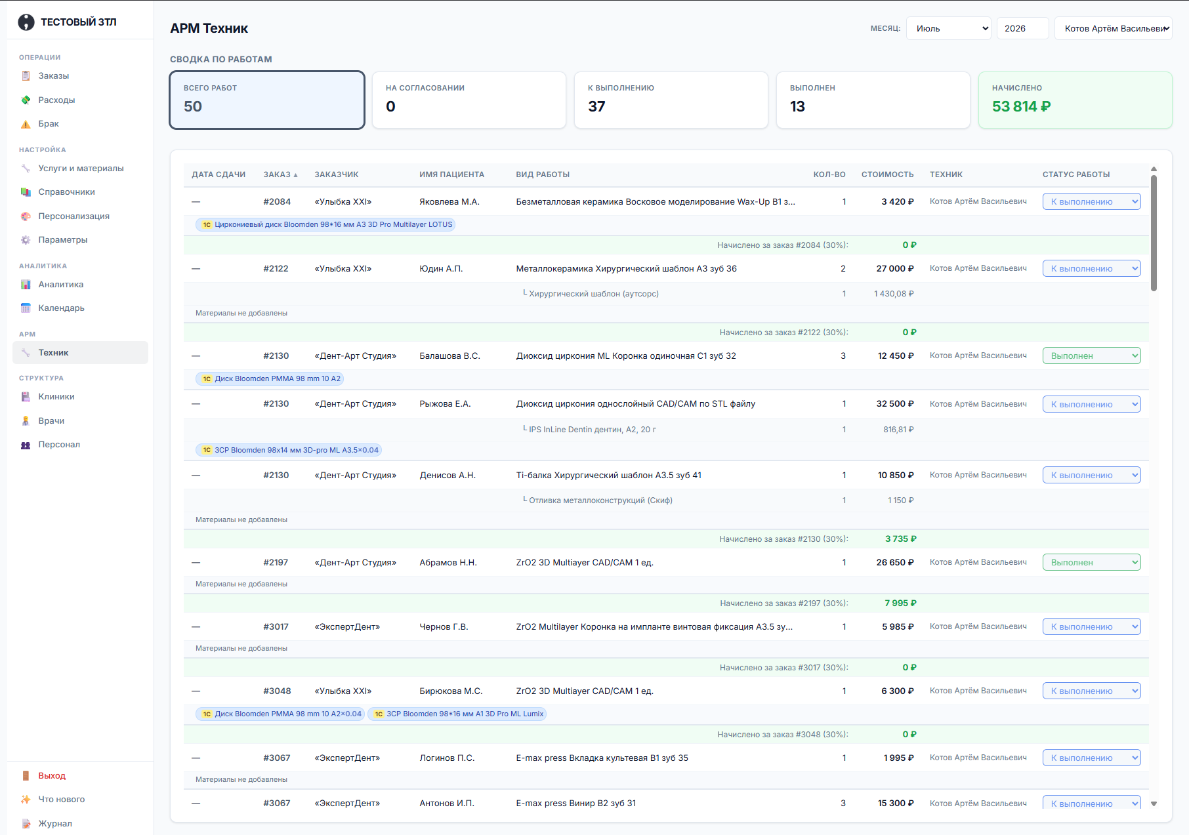Open Расходы via its money icon
This screenshot has height=835, width=1189.
26,100
